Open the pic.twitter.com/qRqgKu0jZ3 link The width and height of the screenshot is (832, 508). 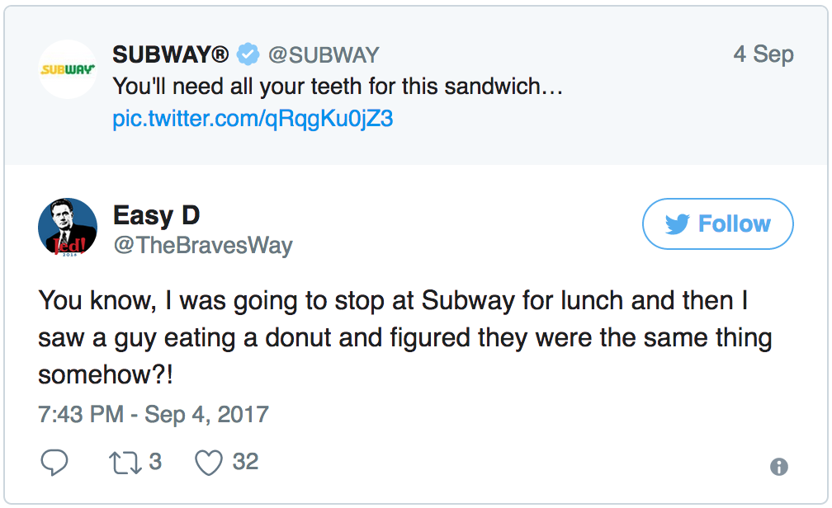click(x=253, y=119)
